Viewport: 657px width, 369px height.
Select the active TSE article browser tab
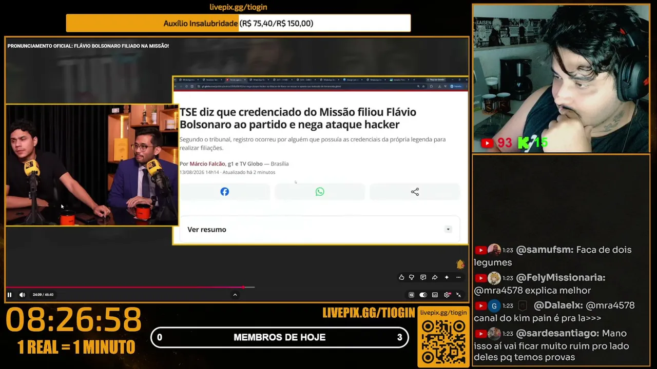(236, 80)
